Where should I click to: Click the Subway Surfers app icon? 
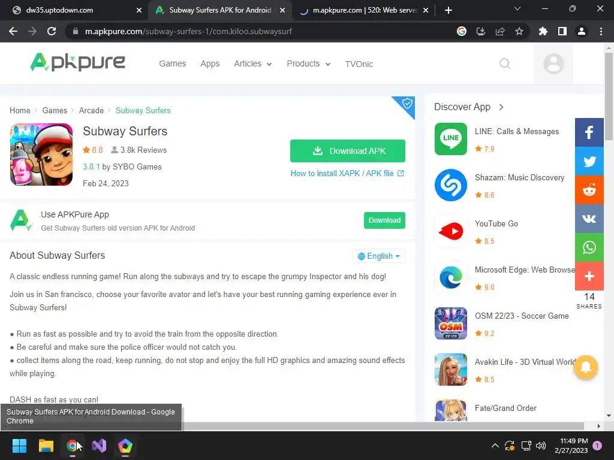tap(41, 155)
